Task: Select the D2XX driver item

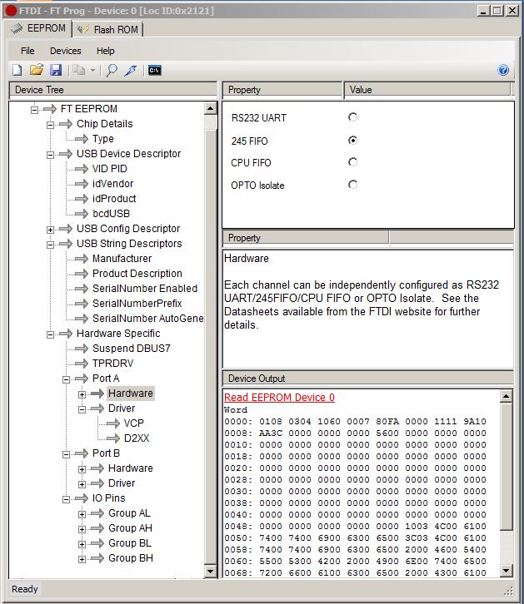Action: click(x=137, y=438)
